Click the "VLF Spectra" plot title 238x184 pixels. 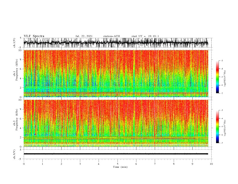[34, 36]
